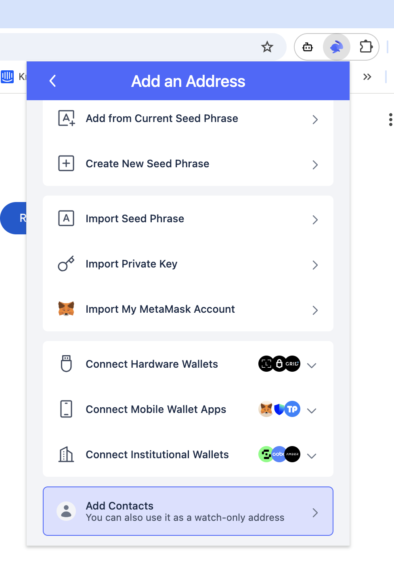The width and height of the screenshot is (394, 577).
Task: Open Add Contacts watch-only address
Action: coord(188,511)
